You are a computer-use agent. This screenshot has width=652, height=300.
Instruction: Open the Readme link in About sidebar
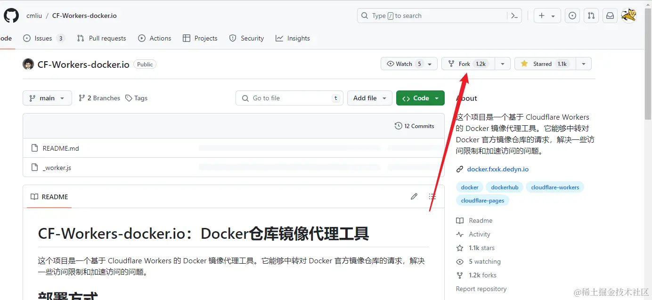click(475, 220)
